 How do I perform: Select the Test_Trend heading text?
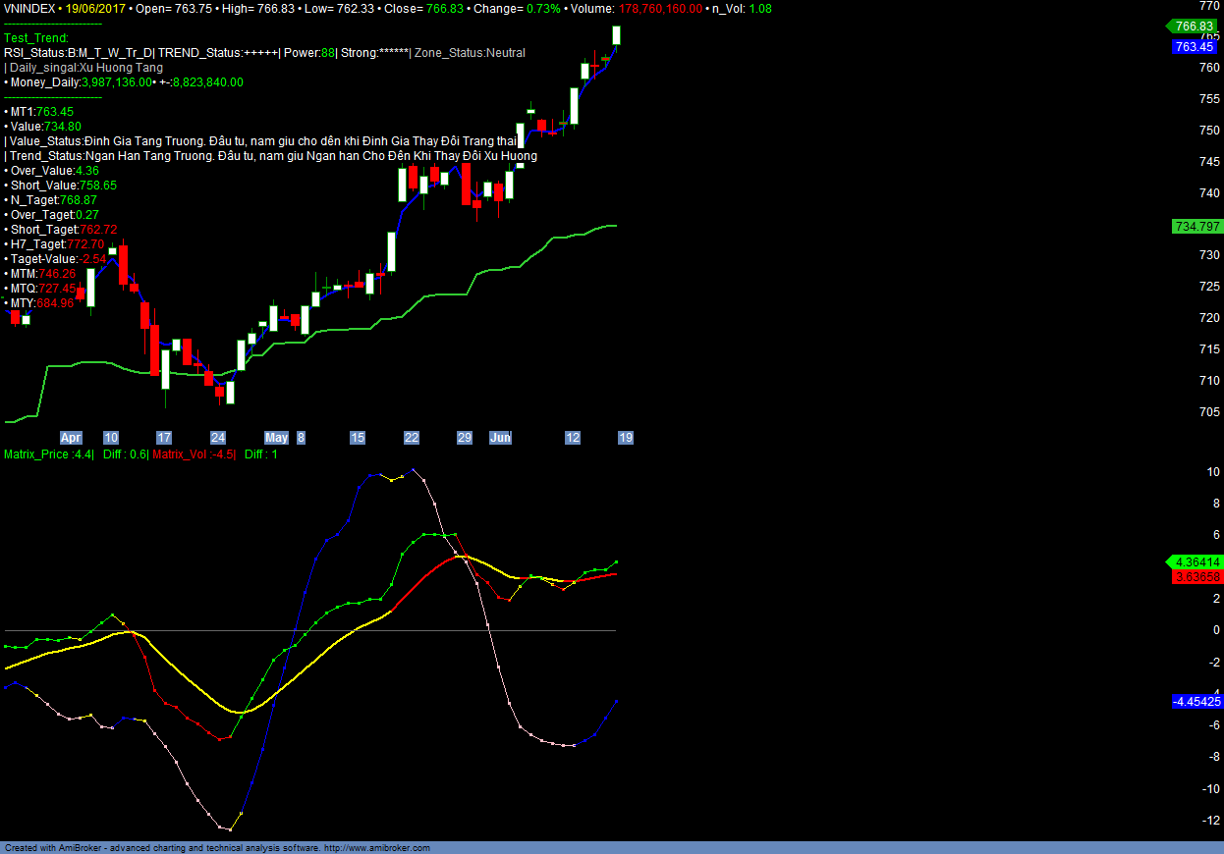[36, 38]
